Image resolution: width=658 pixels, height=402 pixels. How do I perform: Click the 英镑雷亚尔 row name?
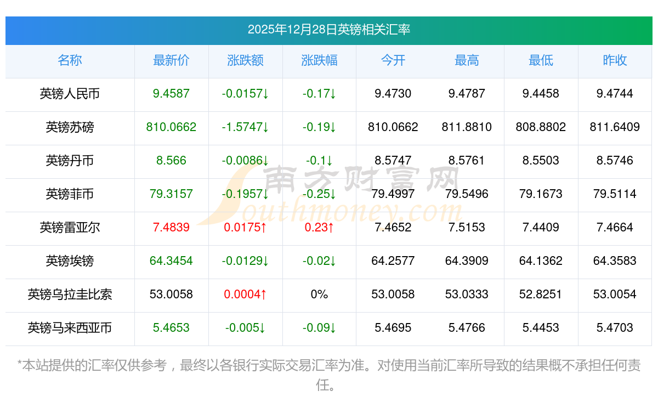[x=70, y=228]
